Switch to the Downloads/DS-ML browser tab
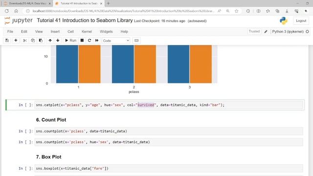This screenshot has width=313, height=176. 27,3
